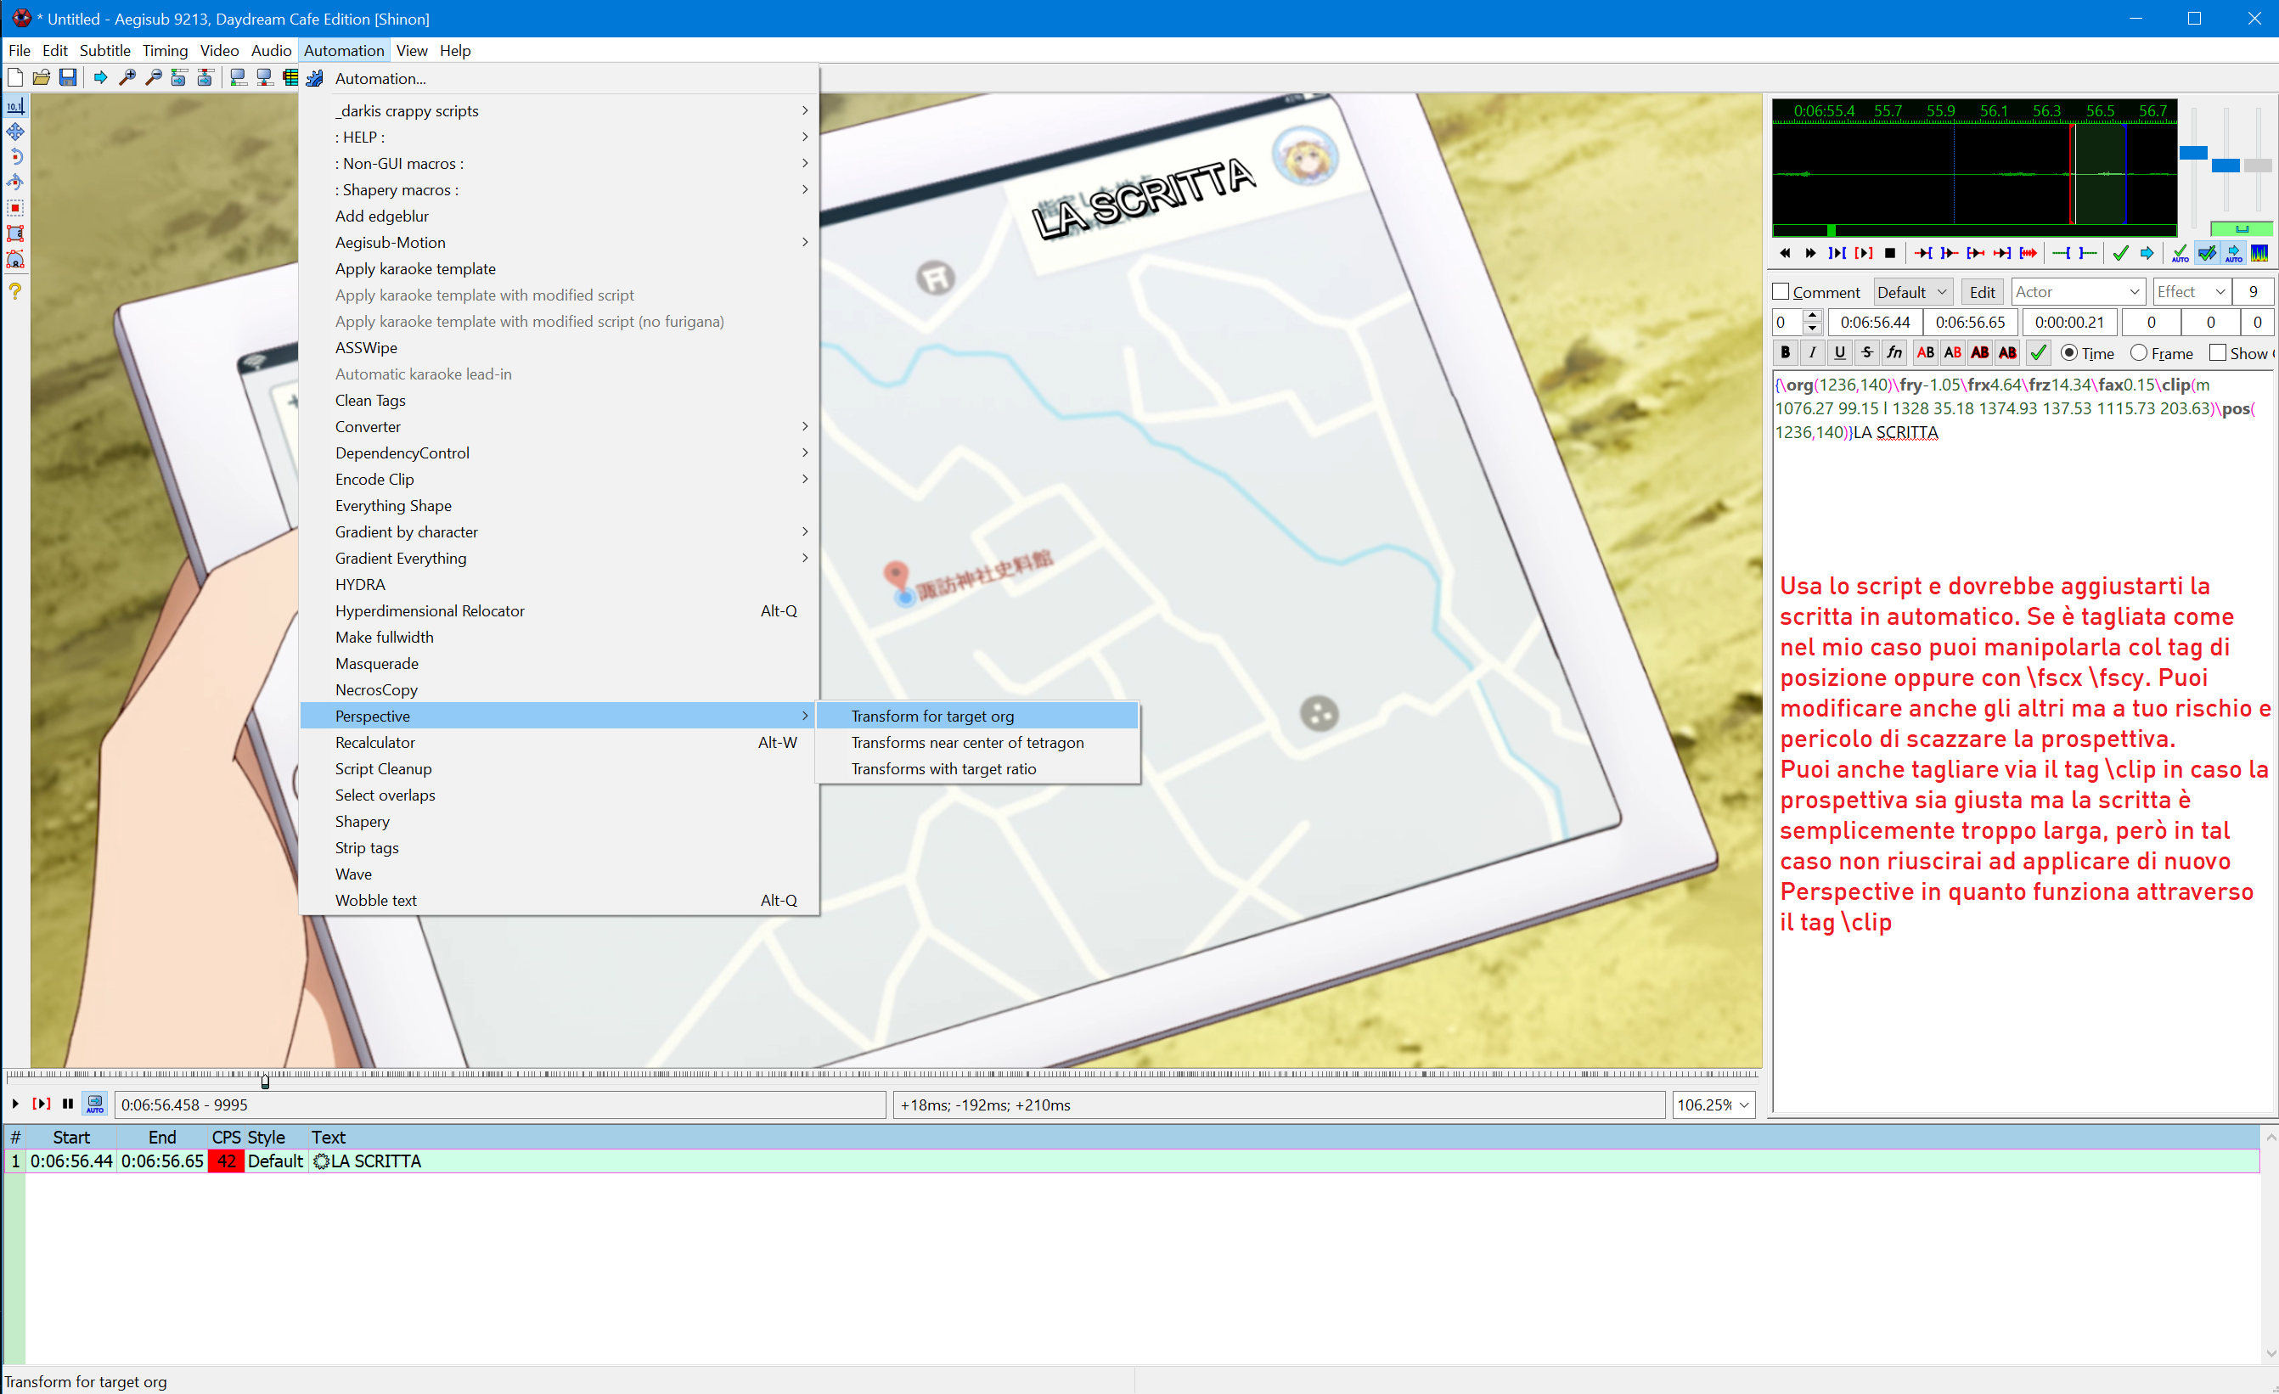Image resolution: width=2279 pixels, height=1394 pixels.
Task: Click the Open subtitles folder icon
Action: (42, 78)
